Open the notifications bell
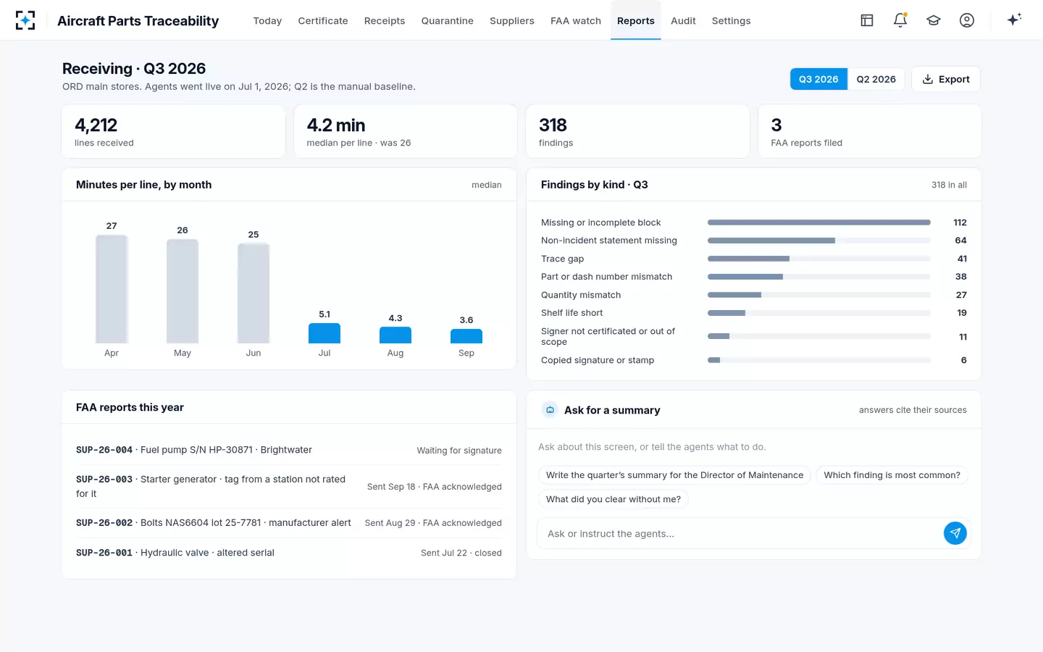 [x=900, y=20]
